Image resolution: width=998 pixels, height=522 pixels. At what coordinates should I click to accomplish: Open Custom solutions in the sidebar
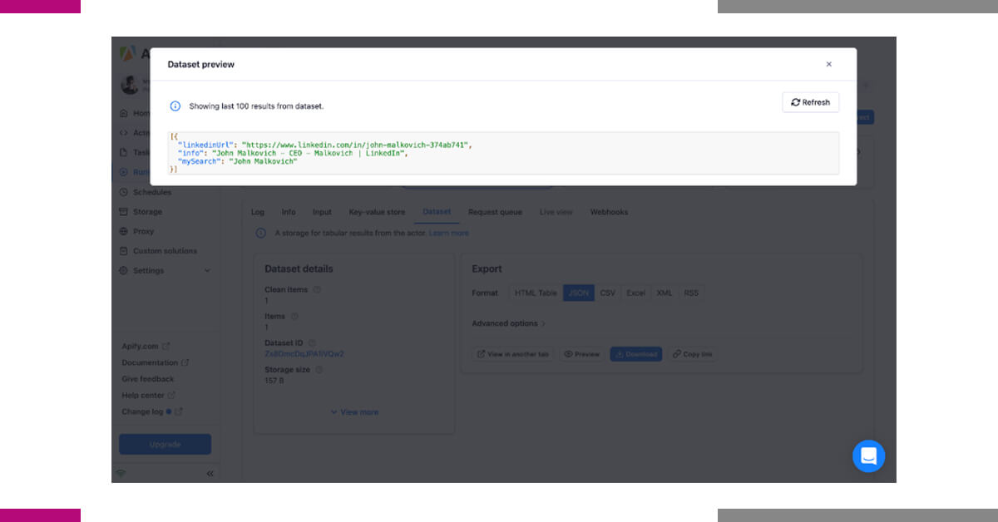pos(159,250)
